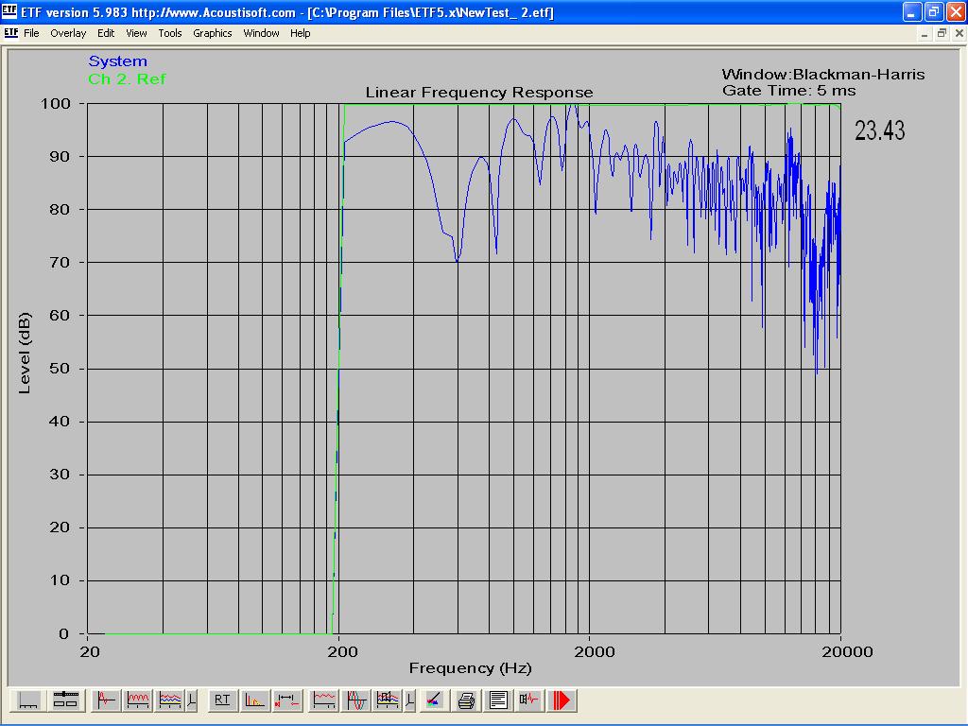The width and height of the screenshot is (968, 726).
Task: Select the color settings pencil icon
Action: click(434, 700)
